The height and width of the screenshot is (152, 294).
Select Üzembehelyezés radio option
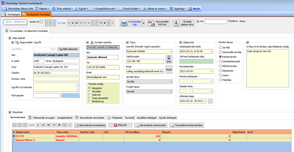pos(220,61)
